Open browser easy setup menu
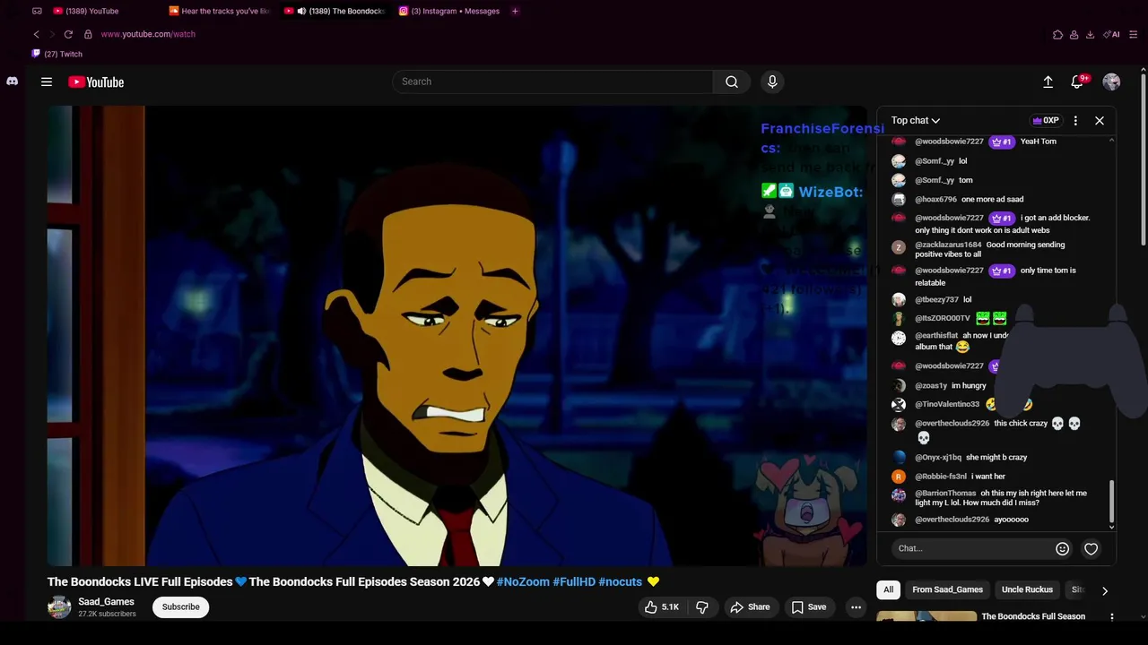Viewport: 1148px width, 645px height. (1134, 34)
